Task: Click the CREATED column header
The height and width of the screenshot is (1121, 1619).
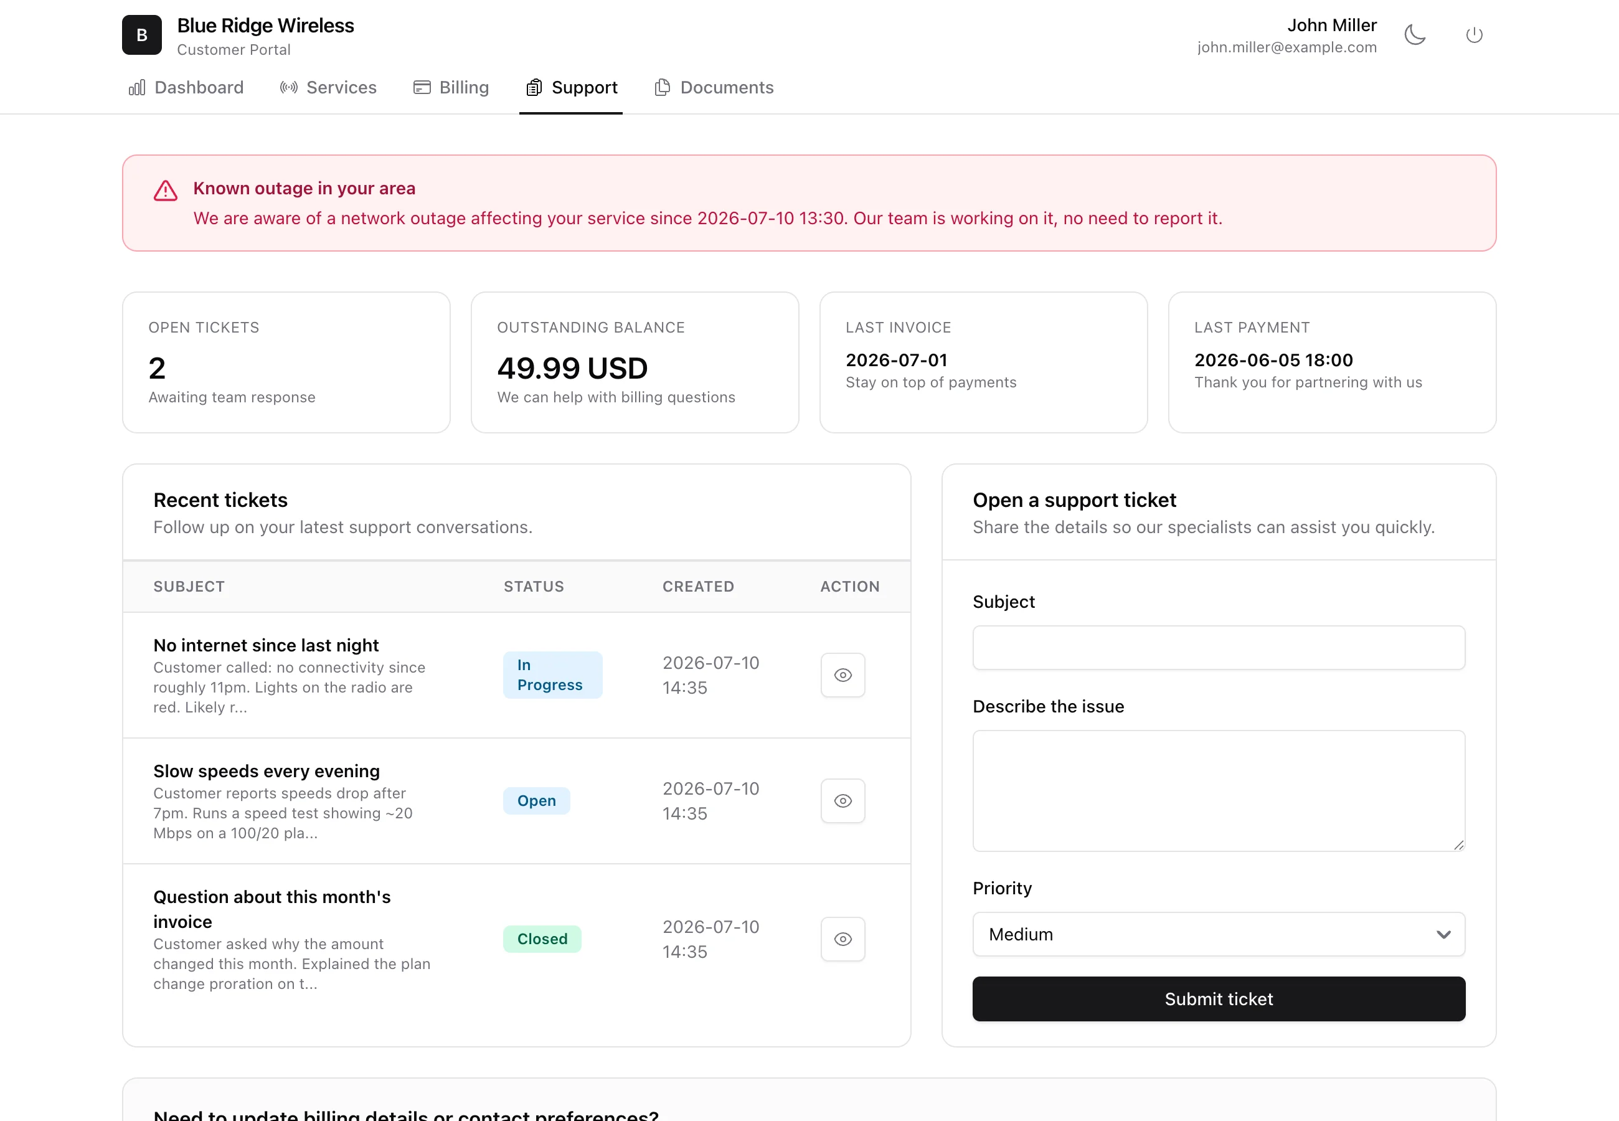Action: click(x=699, y=587)
